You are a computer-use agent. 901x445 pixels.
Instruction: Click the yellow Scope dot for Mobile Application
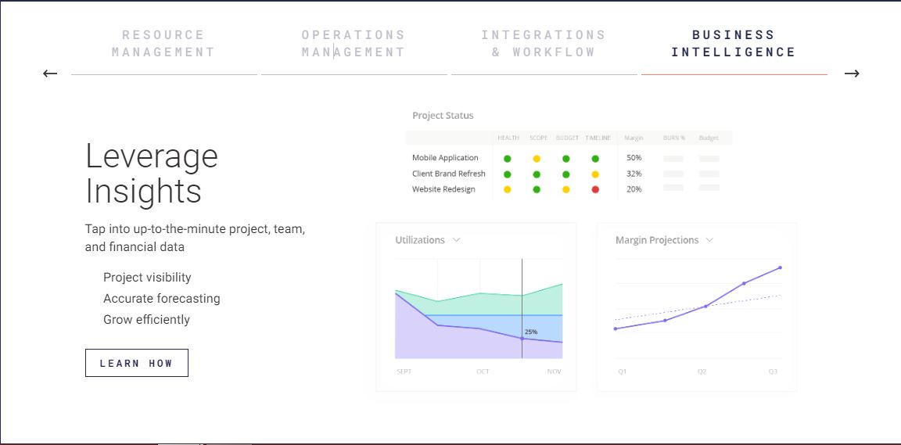click(x=537, y=159)
